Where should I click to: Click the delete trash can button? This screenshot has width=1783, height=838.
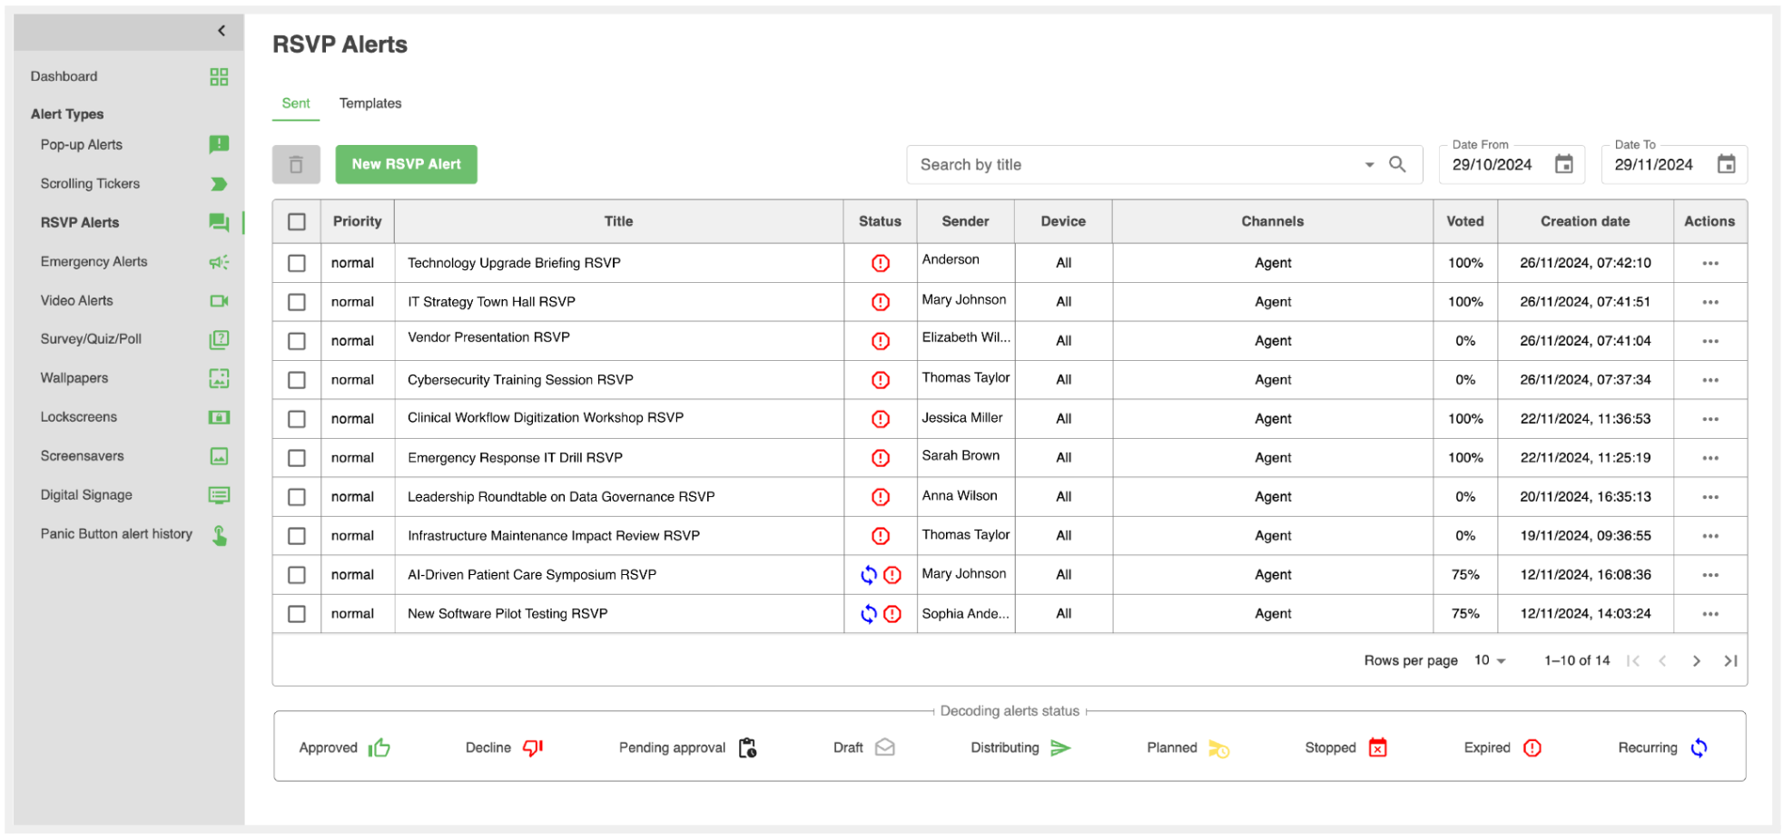296,165
